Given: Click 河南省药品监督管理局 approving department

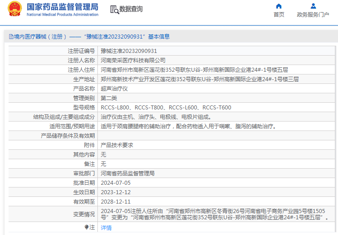Looking at the screenshot, I should coord(127,174).
